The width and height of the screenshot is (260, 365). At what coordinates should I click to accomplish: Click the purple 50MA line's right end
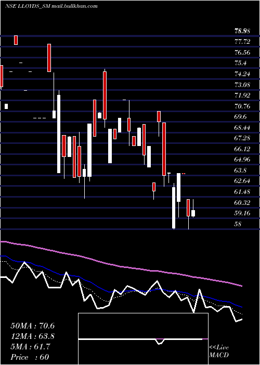pyautogui.click(x=241, y=286)
